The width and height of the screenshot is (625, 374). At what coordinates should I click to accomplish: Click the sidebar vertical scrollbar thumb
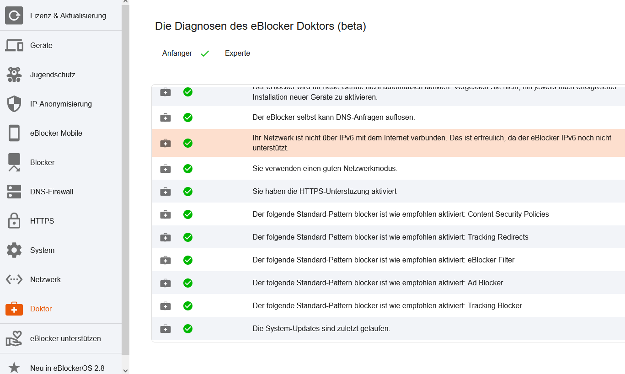click(x=126, y=180)
